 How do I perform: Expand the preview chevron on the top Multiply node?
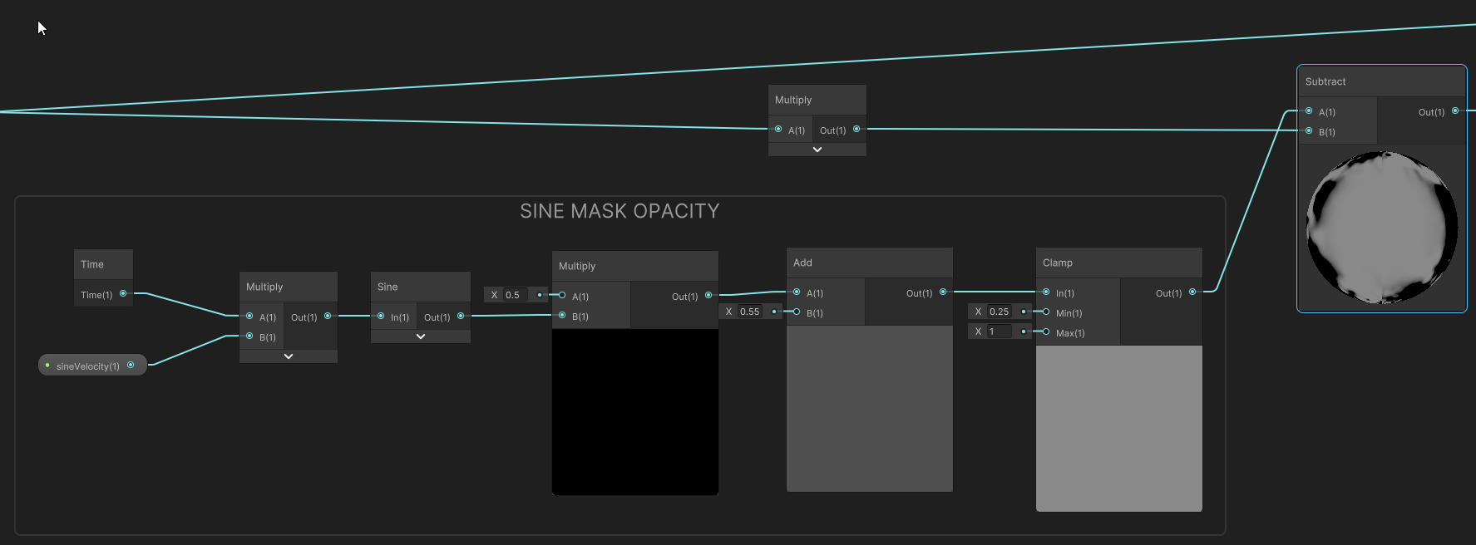[817, 150]
